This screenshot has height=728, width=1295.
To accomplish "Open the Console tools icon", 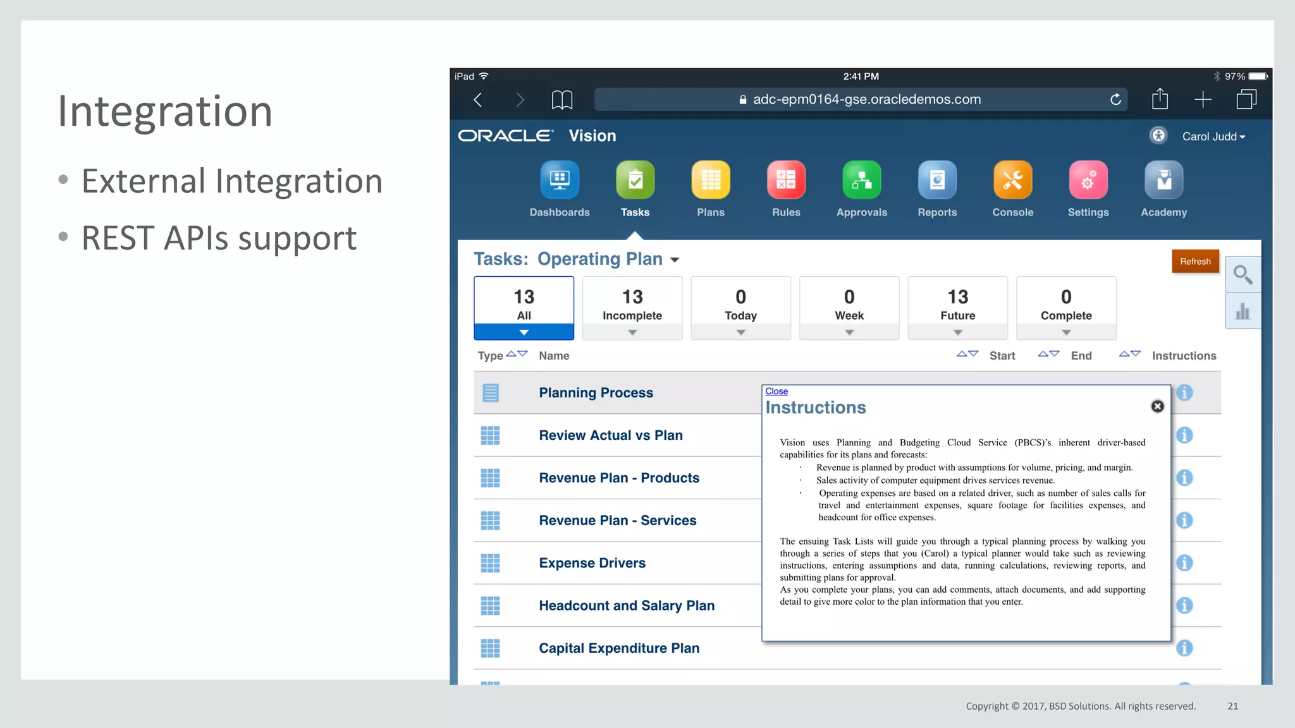I will (1012, 181).
